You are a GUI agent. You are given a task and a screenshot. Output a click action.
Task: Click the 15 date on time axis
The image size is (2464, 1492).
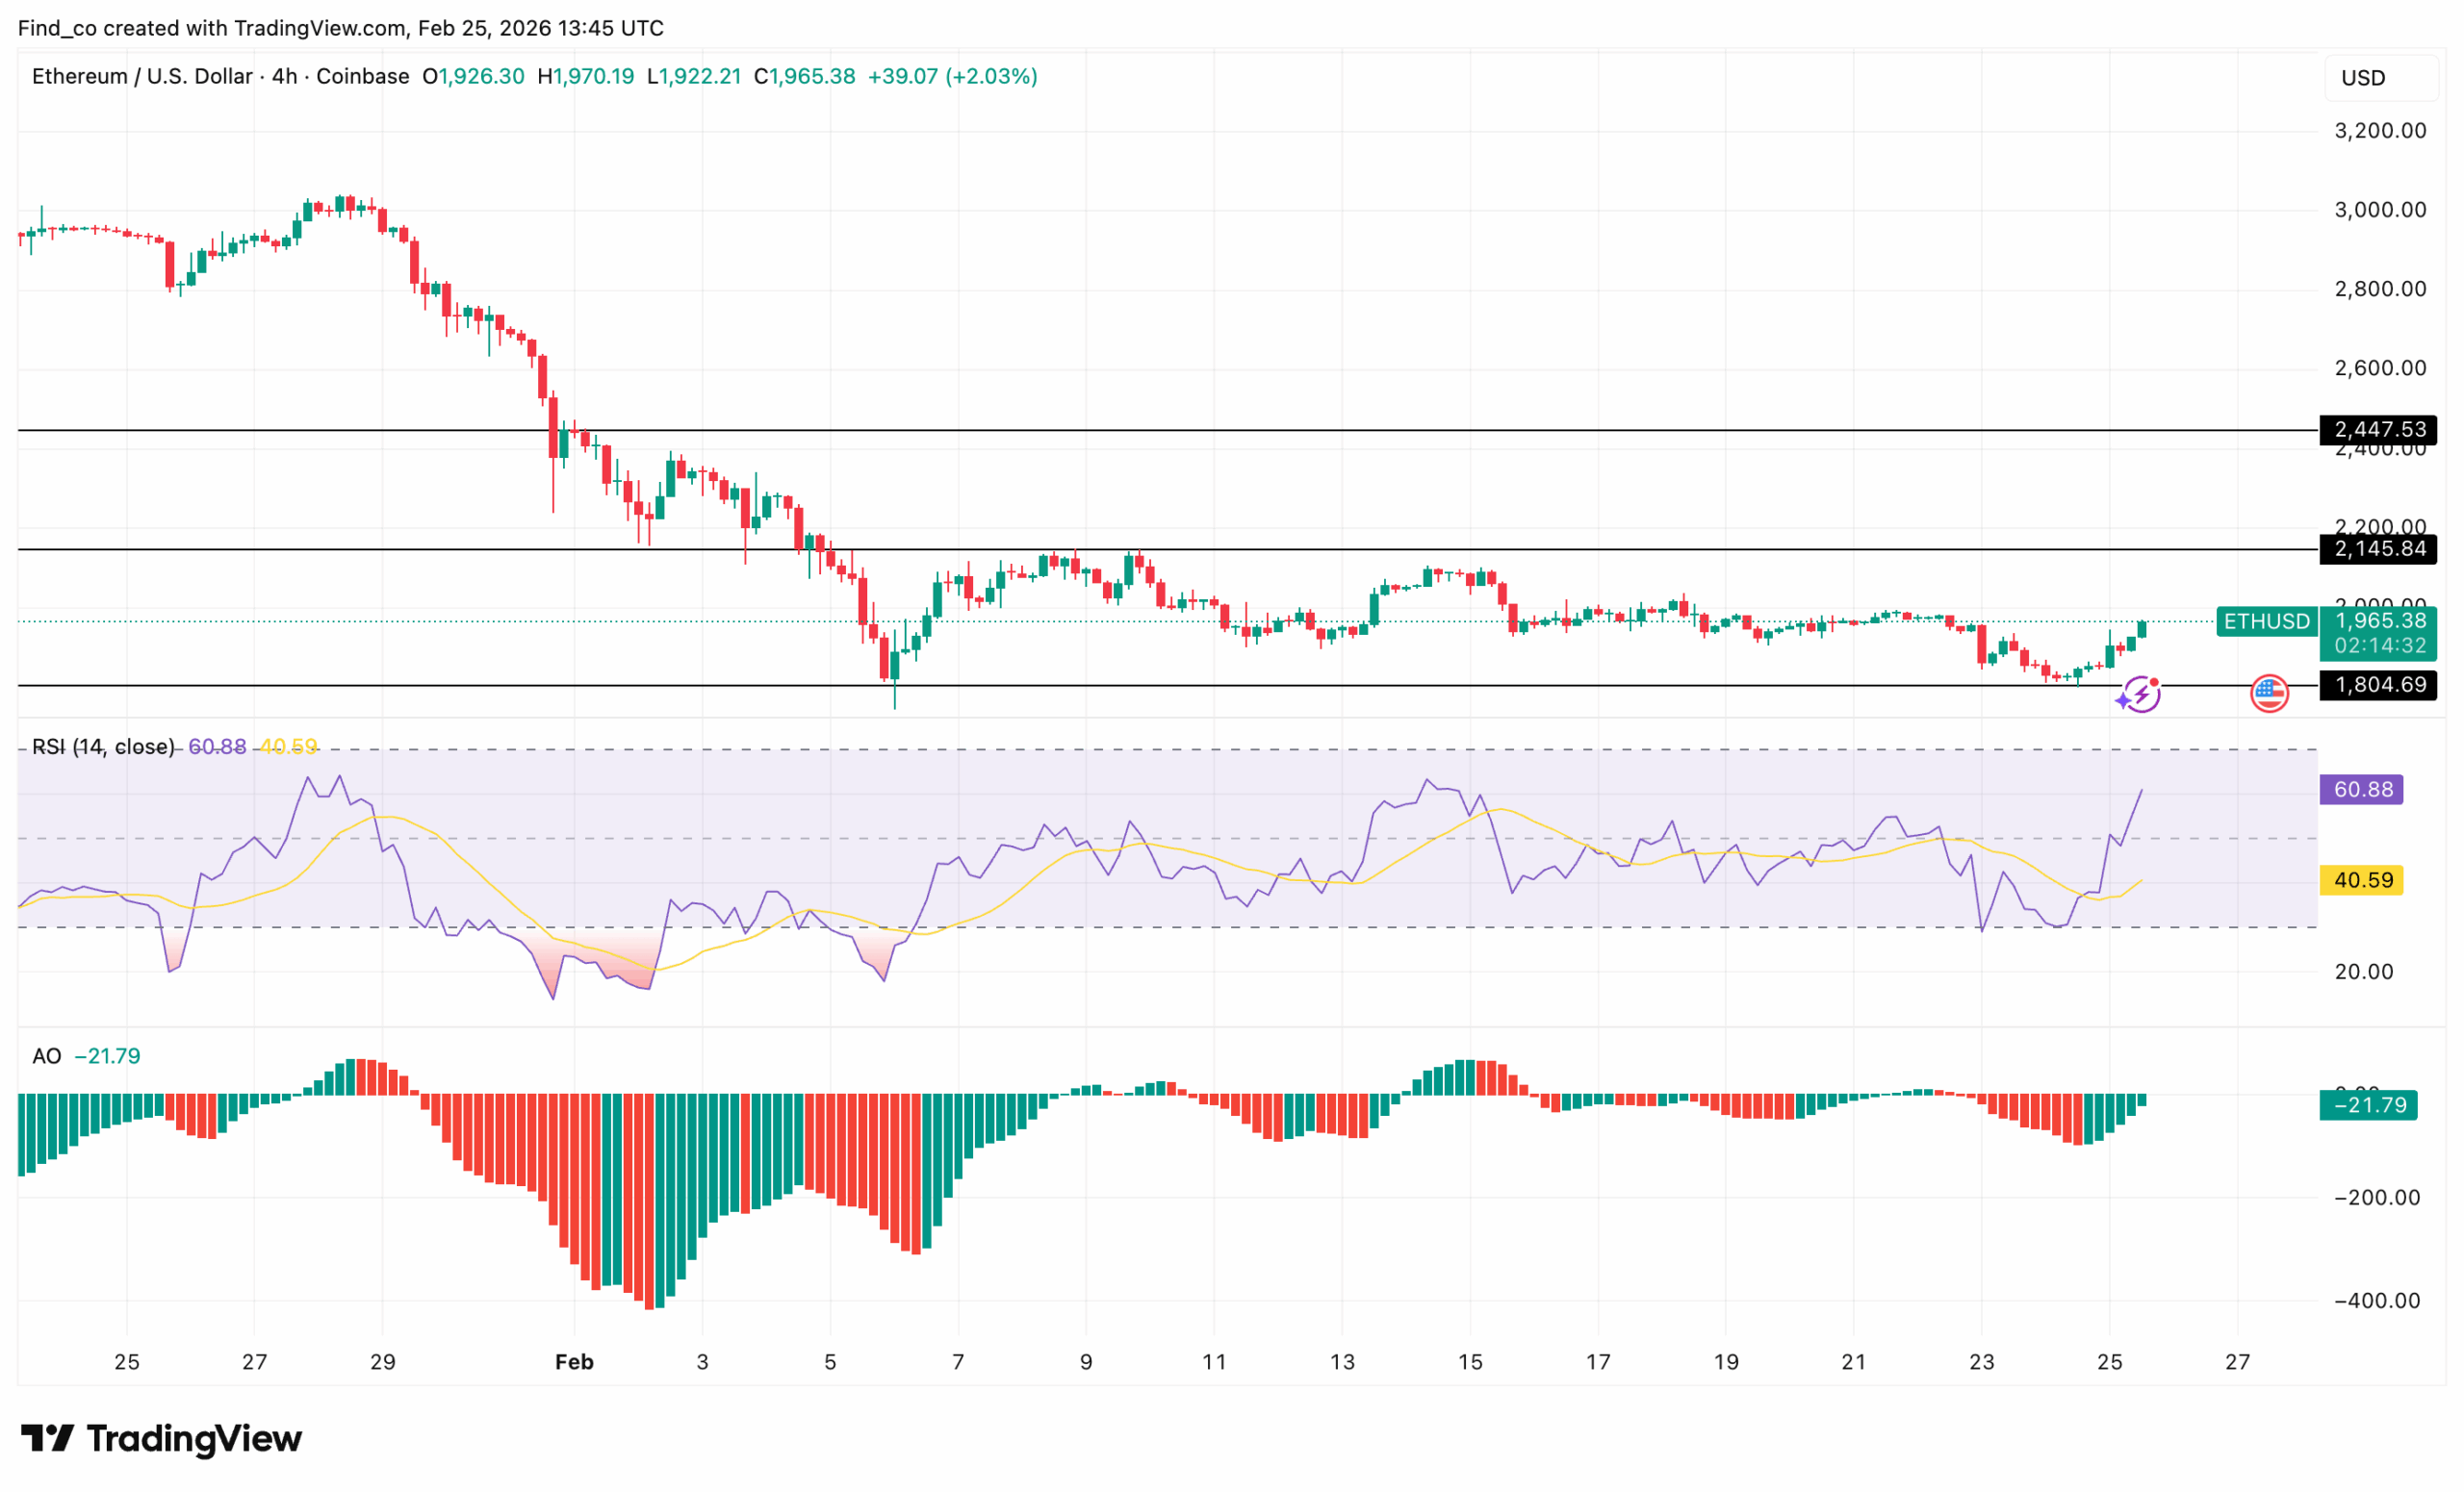coord(1470,1362)
